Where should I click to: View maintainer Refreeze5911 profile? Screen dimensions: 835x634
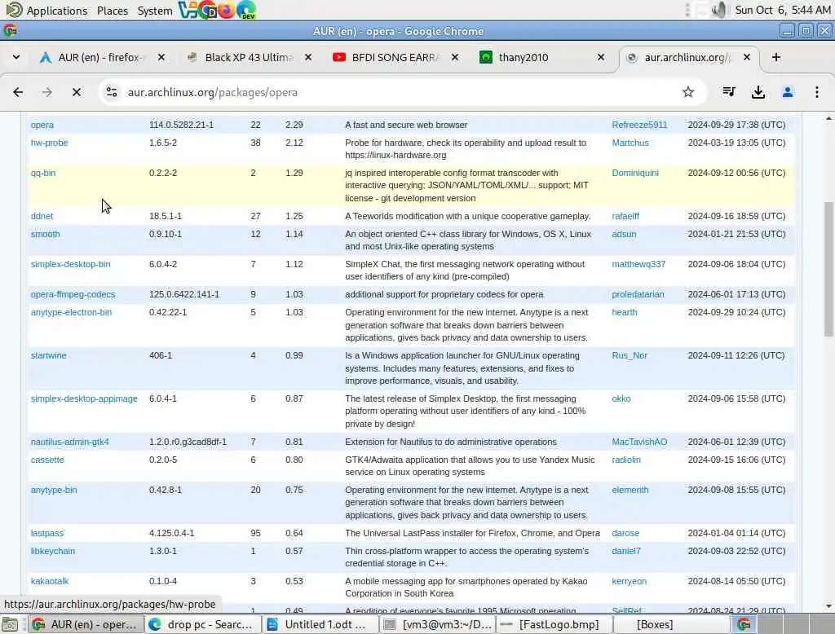click(639, 125)
